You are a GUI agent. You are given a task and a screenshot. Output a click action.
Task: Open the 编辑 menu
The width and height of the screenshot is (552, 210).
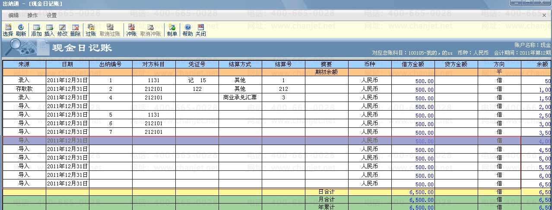[x=14, y=15]
